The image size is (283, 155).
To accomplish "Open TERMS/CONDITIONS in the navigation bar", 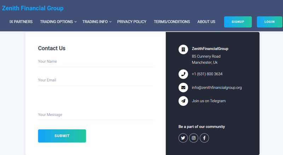I will click(x=172, y=22).
